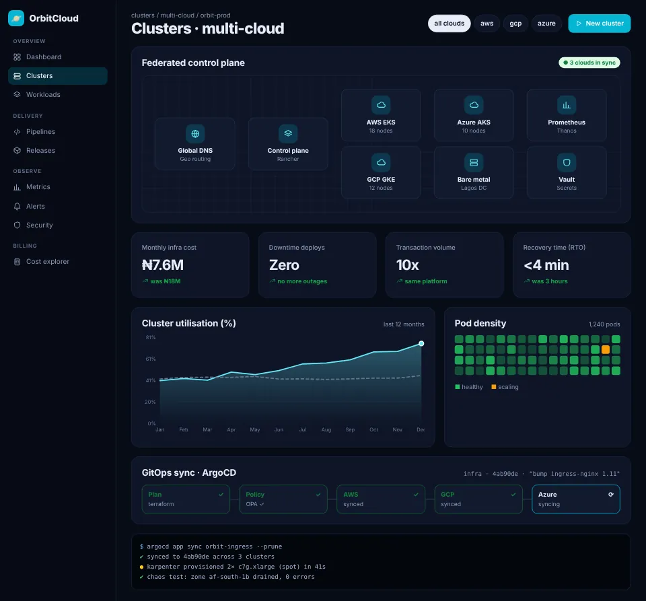
Task: Click the AWS synced checkmark icon
Action: pos(416,494)
